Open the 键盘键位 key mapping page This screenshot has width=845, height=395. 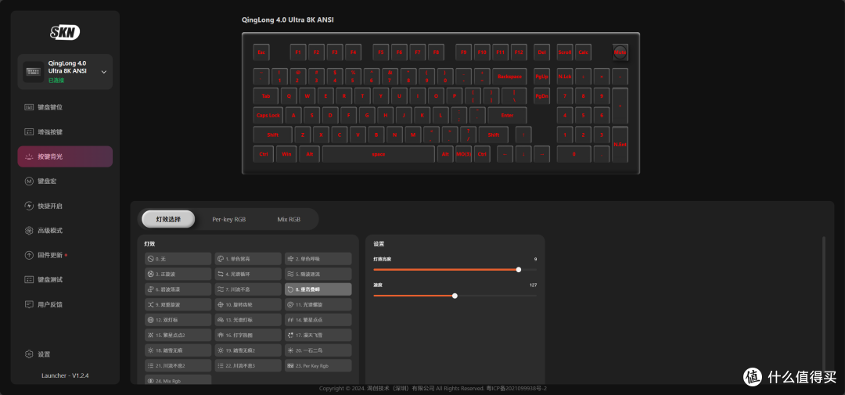[65, 107]
